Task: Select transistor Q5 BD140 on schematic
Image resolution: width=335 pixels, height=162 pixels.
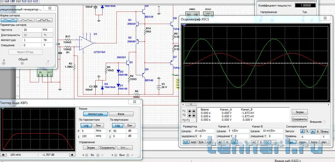Action: pos(143,74)
